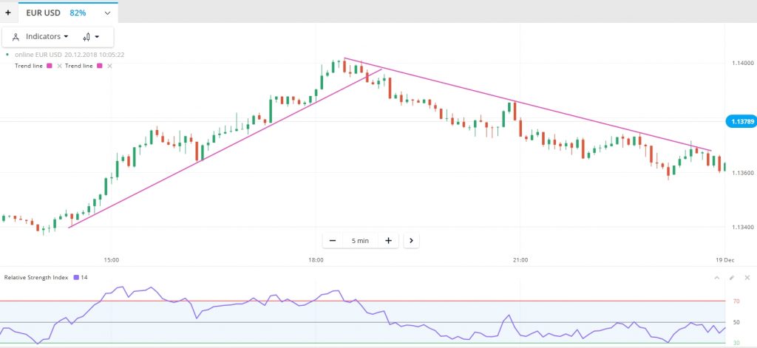757x348 pixels.
Task: Remove the first Trend line
Action: pyautogui.click(x=59, y=66)
